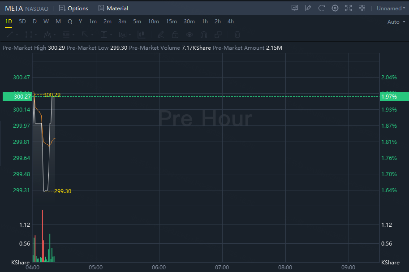Toggle the magnet snap mode

click(x=204, y=35)
